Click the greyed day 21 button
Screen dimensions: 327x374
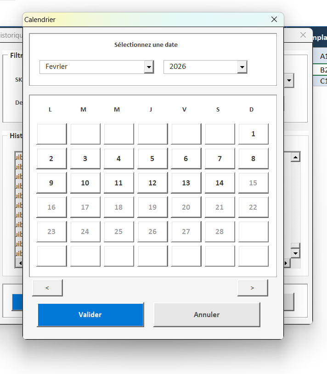click(220, 207)
